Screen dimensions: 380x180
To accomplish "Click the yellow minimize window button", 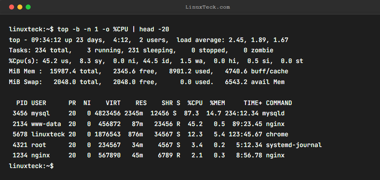I will (x=20, y=7).
